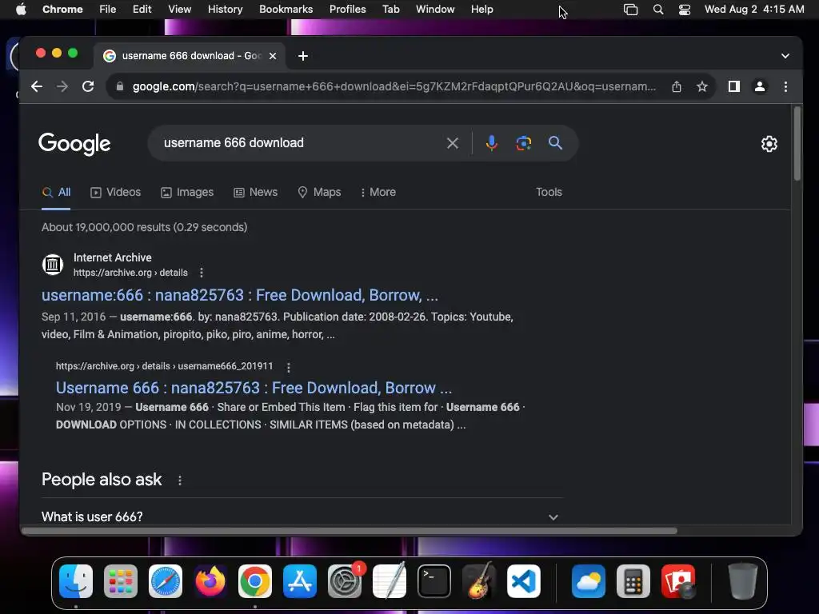Switch to the Images results tab

click(187, 192)
